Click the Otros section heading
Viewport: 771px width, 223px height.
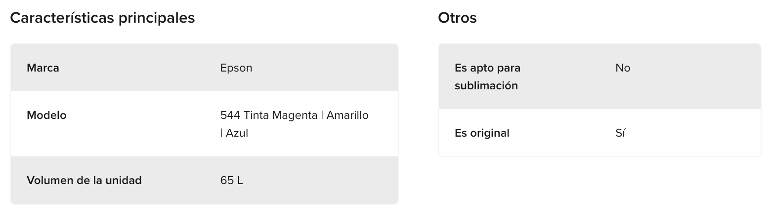457,18
